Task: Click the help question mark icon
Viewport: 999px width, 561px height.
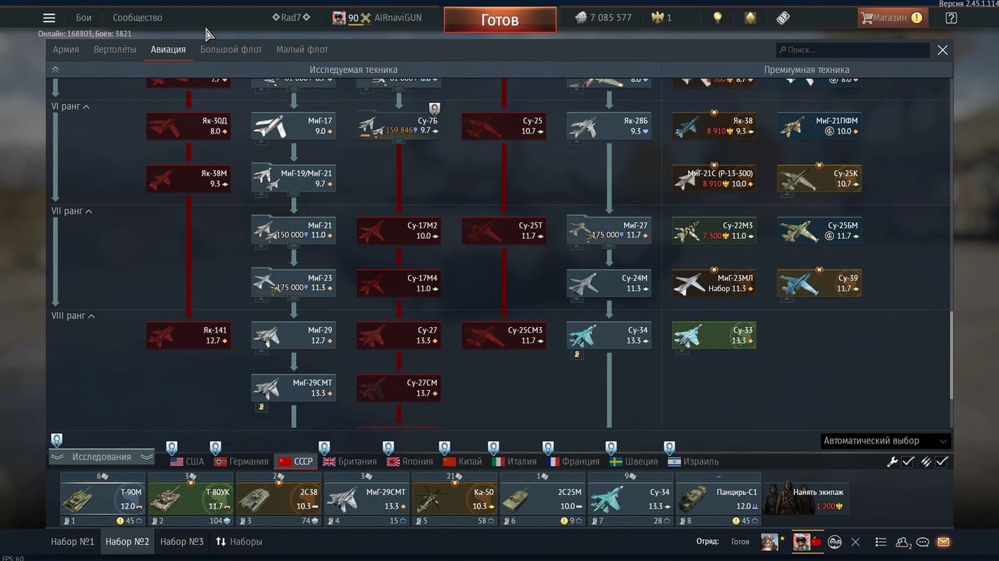Action: coord(951,18)
